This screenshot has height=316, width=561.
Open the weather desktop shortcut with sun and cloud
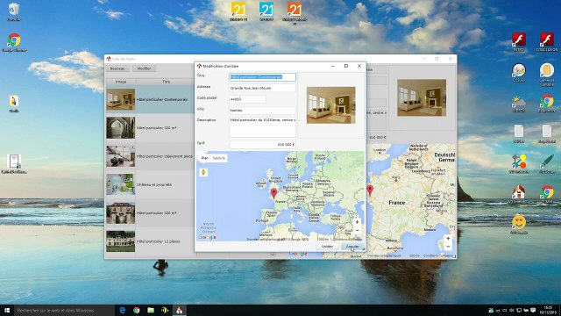point(519,104)
